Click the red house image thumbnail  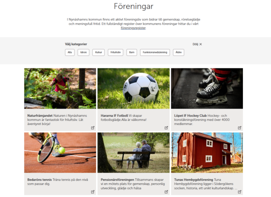(207, 153)
